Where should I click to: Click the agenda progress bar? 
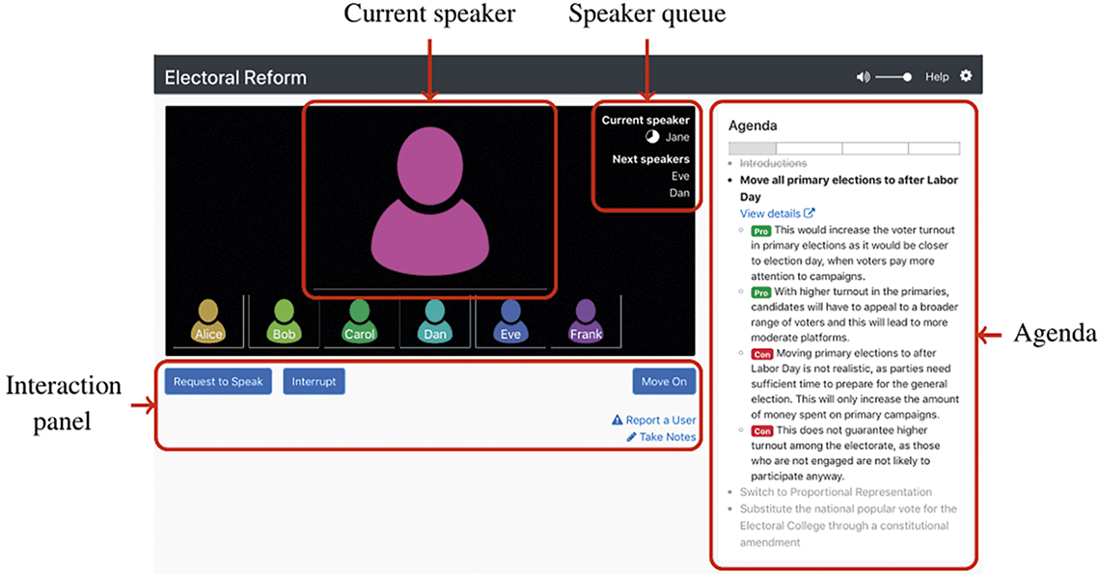[x=844, y=148]
